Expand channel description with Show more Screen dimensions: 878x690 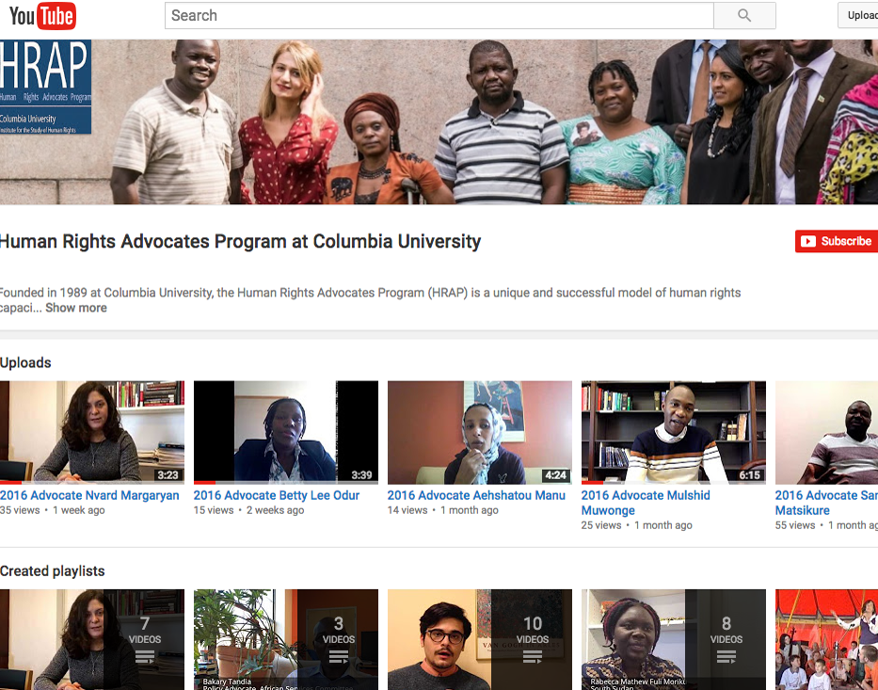[76, 308]
